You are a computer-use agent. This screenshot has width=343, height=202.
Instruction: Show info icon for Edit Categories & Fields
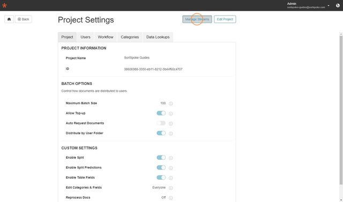(171, 188)
